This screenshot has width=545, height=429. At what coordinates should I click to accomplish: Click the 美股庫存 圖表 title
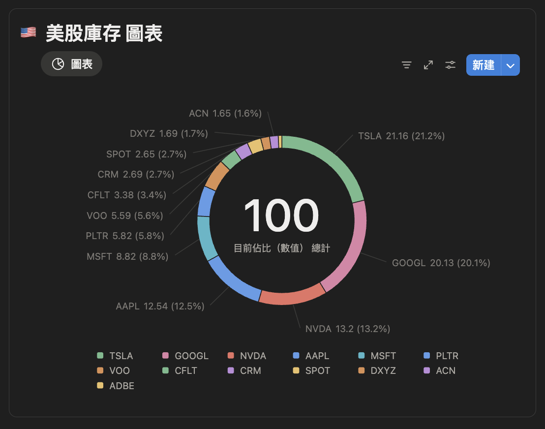pyautogui.click(x=104, y=33)
